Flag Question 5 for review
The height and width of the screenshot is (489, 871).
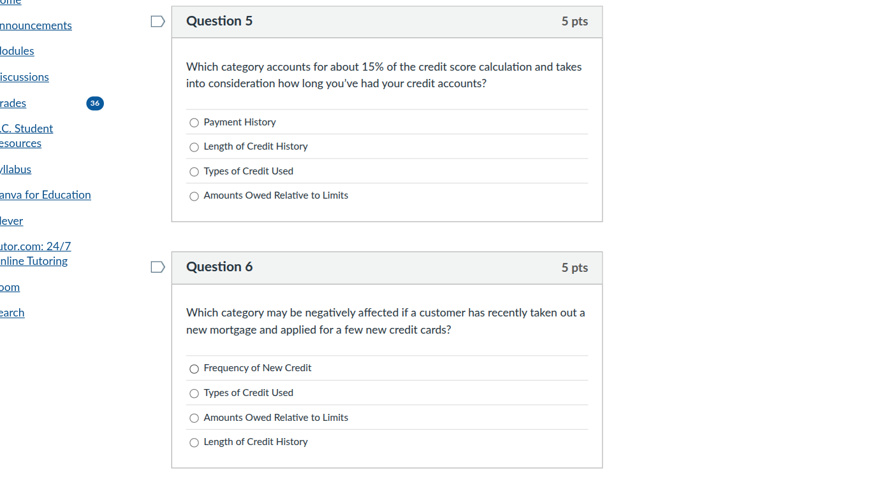(157, 21)
